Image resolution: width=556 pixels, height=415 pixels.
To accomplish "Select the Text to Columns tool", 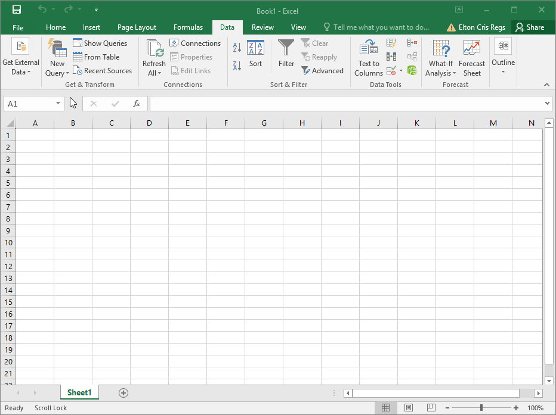I will pyautogui.click(x=368, y=57).
